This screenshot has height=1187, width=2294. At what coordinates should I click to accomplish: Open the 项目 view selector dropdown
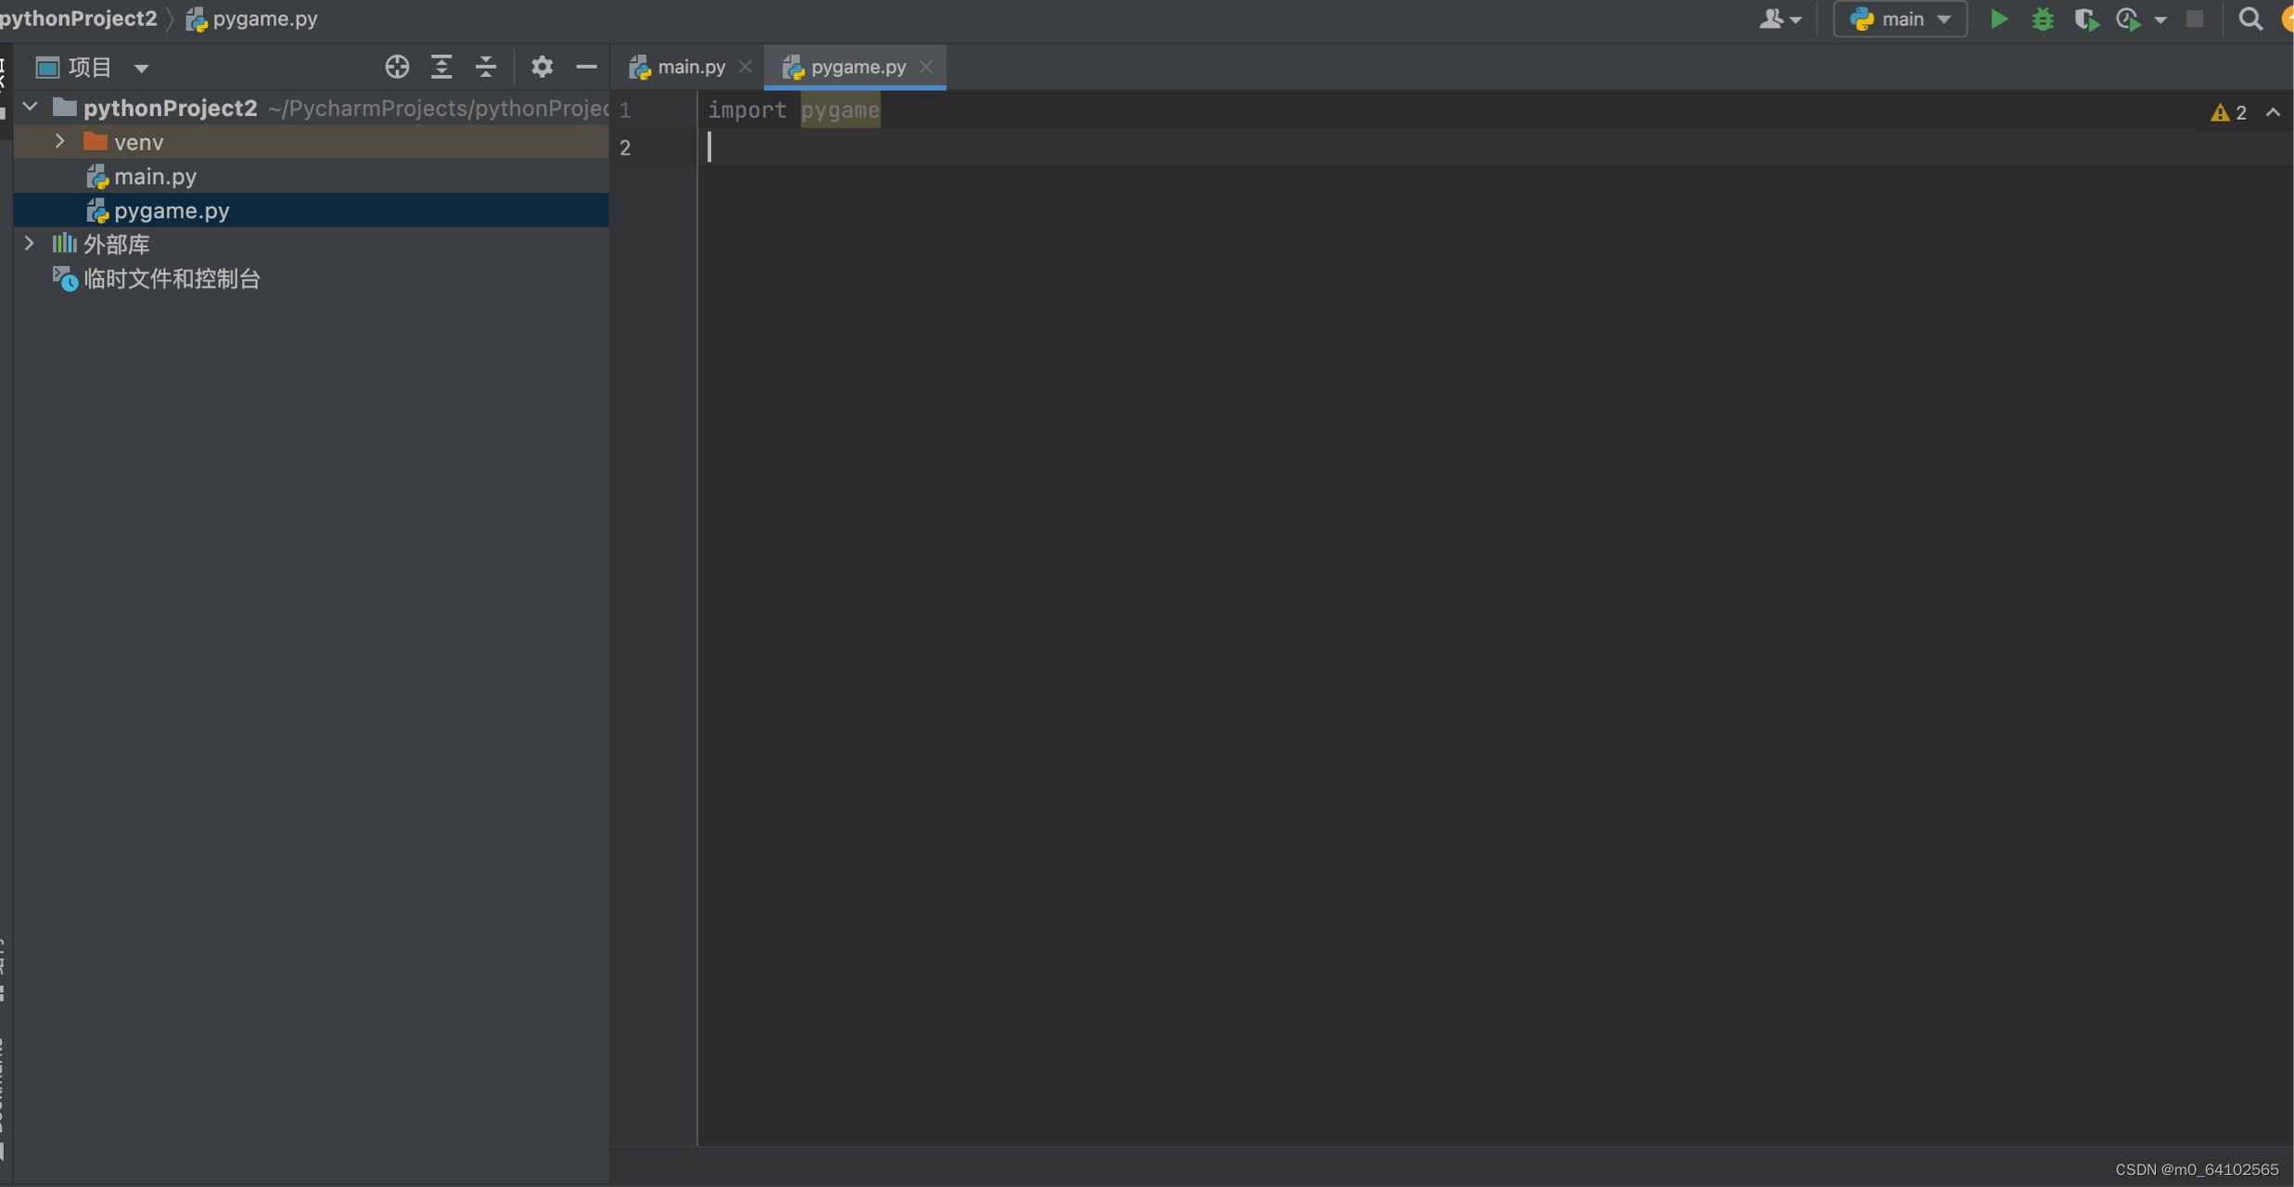tap(141, 68)
